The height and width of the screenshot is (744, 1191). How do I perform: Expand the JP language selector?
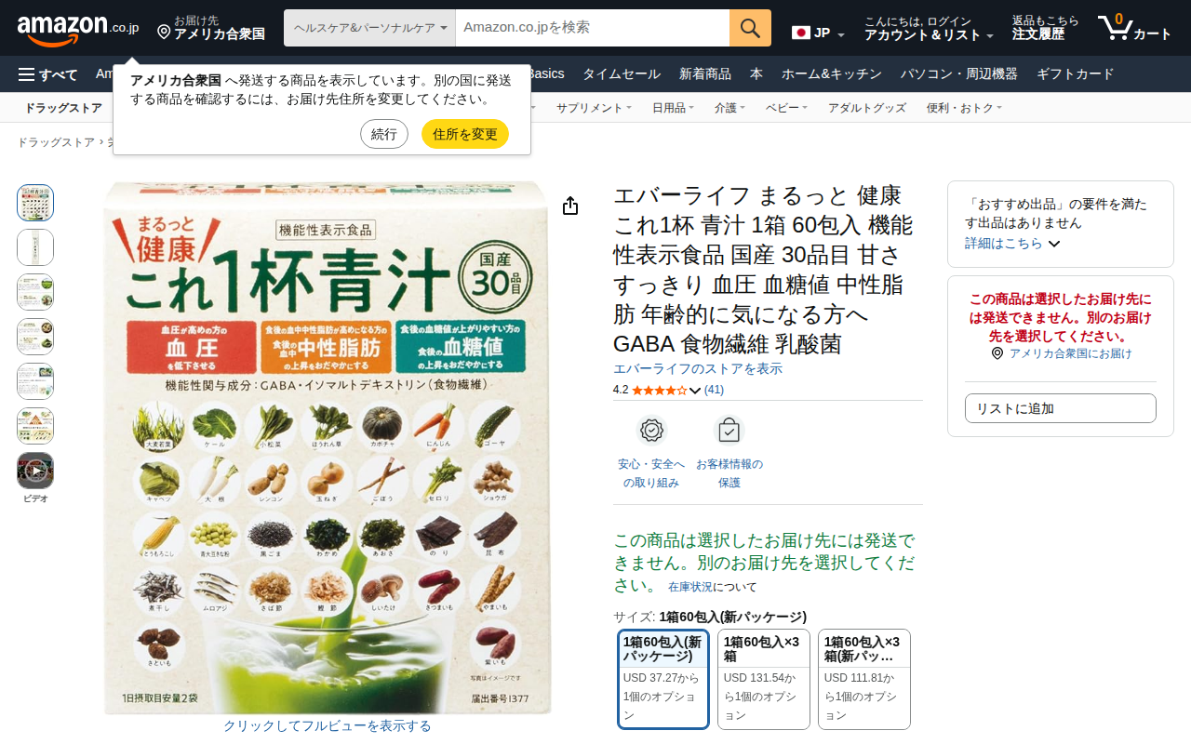[818, 33]
